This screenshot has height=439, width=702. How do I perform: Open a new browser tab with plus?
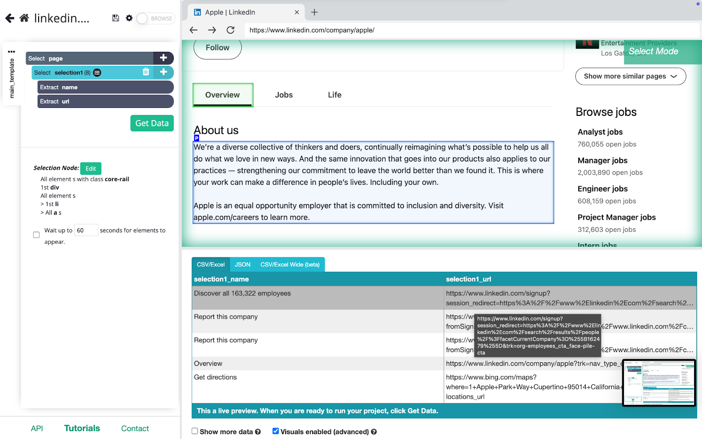point(314,12)
